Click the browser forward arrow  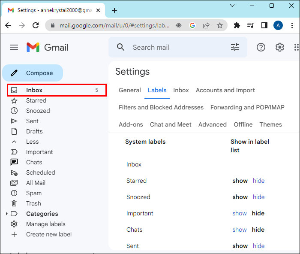coord(22,25)
